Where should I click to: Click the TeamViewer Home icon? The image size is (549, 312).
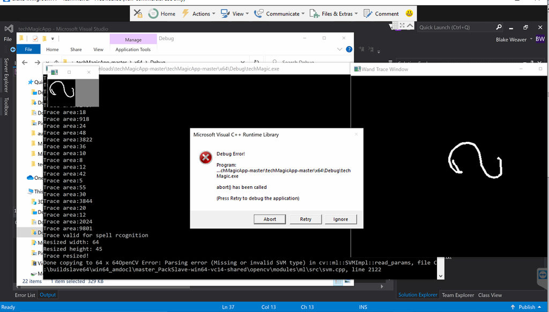tap(153, 13)
